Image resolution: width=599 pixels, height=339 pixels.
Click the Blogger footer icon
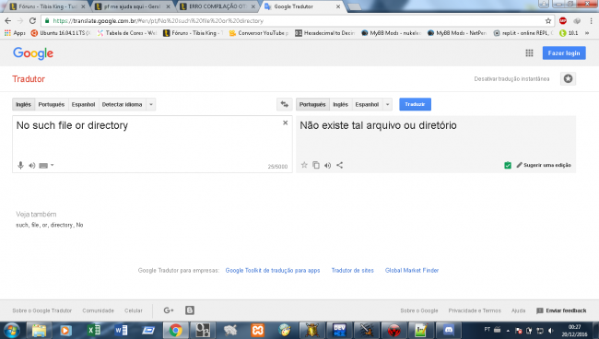(190, 310)
